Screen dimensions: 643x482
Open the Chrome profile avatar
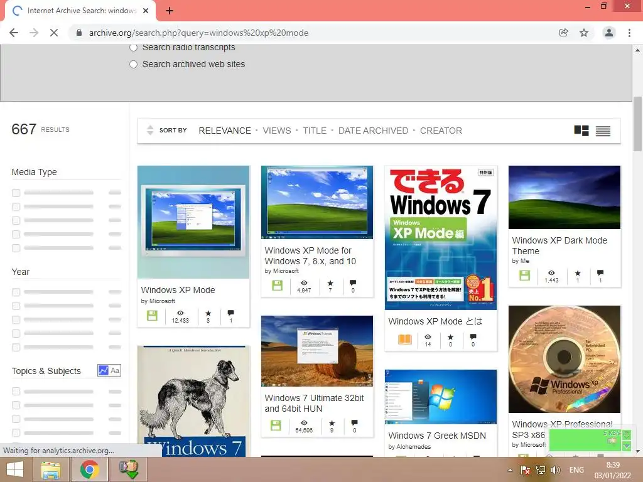(609, 33)
